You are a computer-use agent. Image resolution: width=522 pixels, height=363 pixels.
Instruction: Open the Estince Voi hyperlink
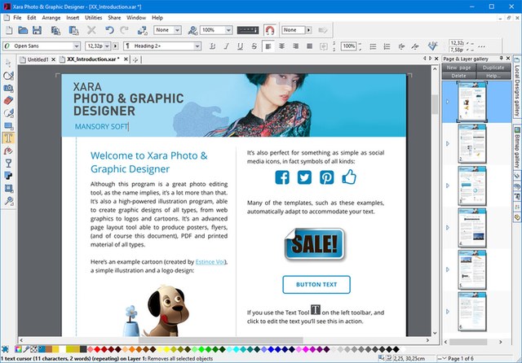210,262
